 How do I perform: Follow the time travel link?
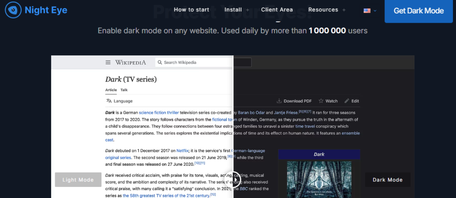[x=305, y=126]
